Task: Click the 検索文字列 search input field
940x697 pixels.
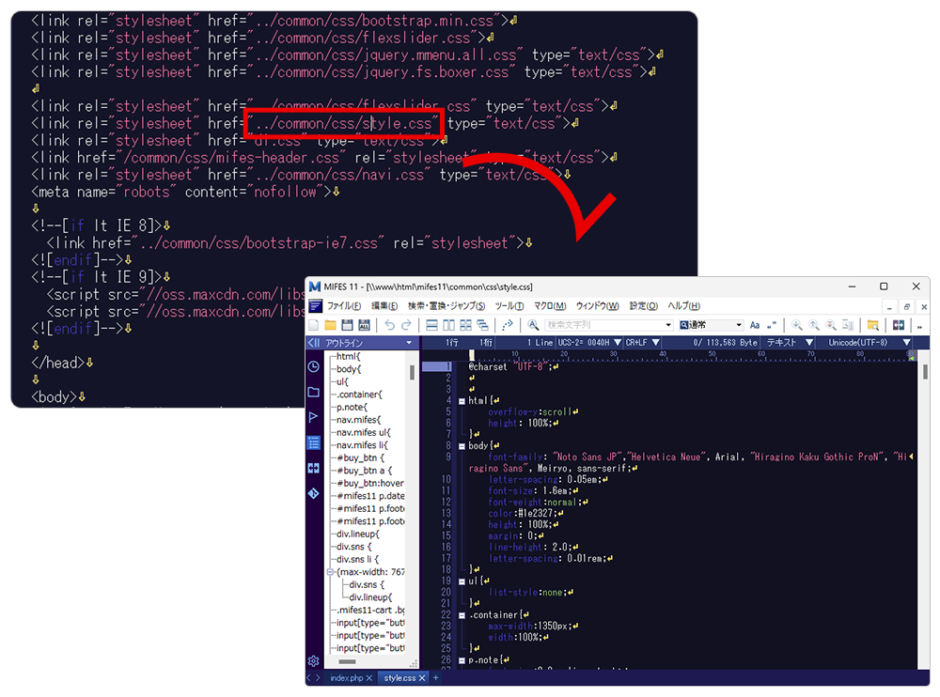Action: point(602,325)
